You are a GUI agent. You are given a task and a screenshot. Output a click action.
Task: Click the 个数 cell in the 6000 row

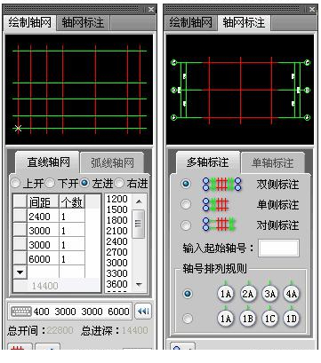[72, 259]
